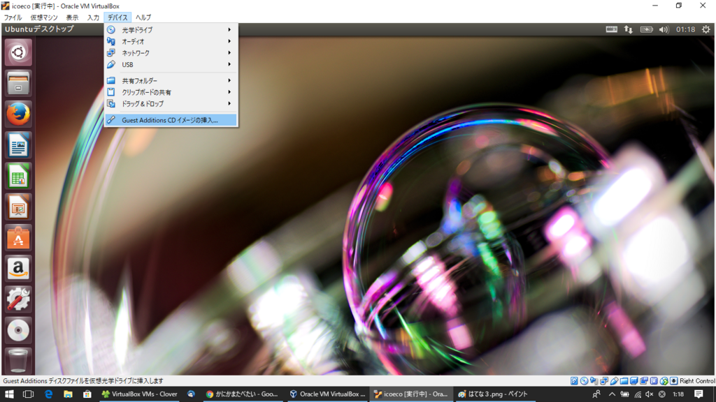Switch to Oracle VM VirtualBox manager window
The width and height of the screenshot is (716, 402).
[328, 394]
